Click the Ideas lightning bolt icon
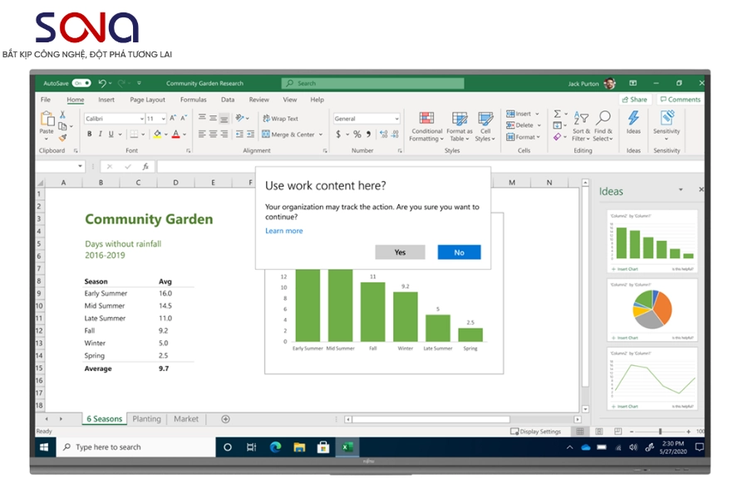The image size is (748, 498). tap(633, 119)
